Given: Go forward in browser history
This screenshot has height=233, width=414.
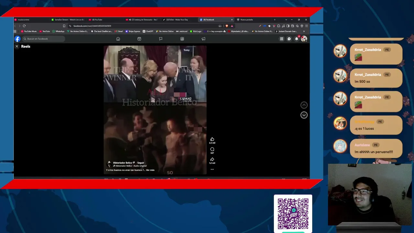Looking at the screenshot, I should 19,26.
